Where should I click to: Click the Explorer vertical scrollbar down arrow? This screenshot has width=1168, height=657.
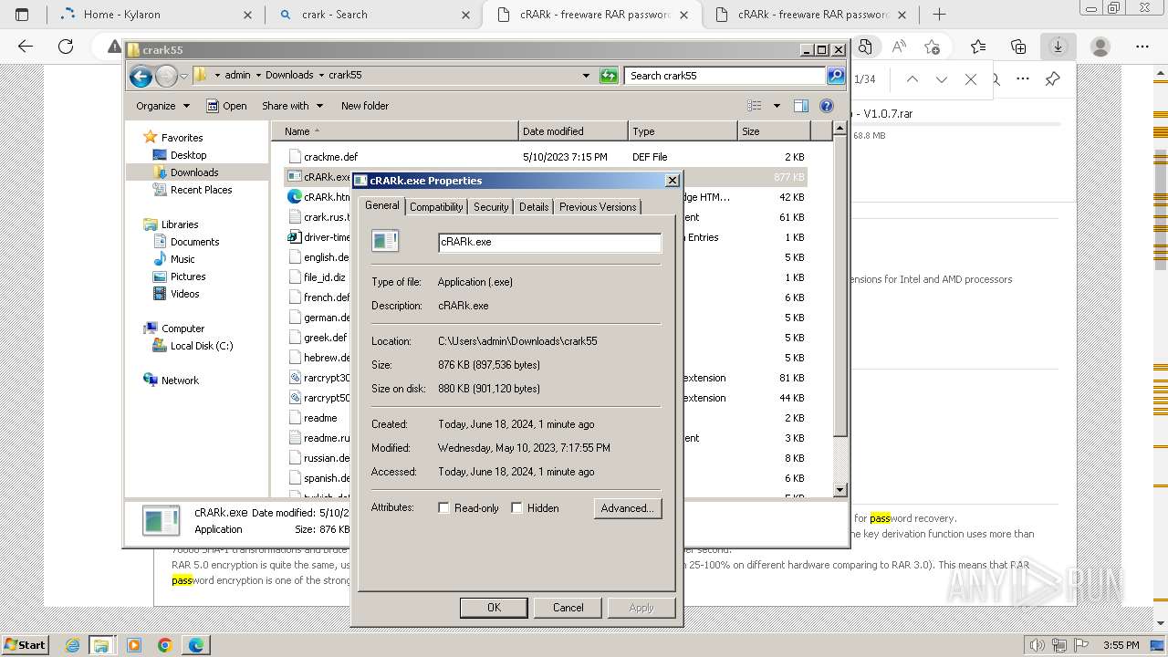(x=840, y=490)
